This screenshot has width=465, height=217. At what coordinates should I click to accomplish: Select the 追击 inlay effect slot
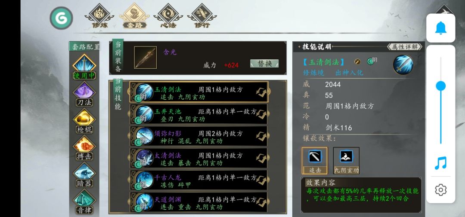(315, 160)
